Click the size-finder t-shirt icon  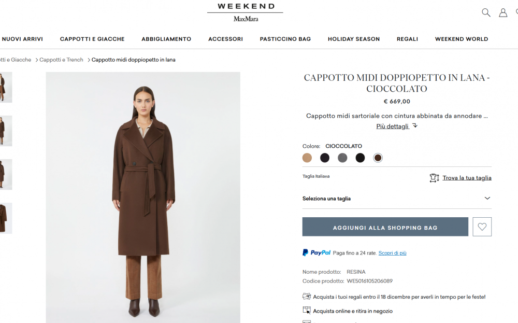[x=434, y=178]
